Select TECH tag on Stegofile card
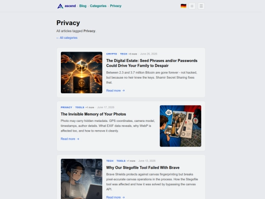Screen dimensions: 265x199 110,161
